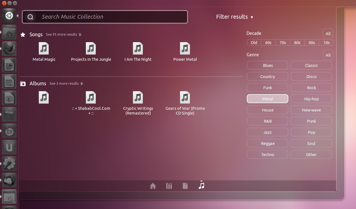
Task: Toggle the New-wave genre filter
Action: pyautogui.click(x=311, y=110)
